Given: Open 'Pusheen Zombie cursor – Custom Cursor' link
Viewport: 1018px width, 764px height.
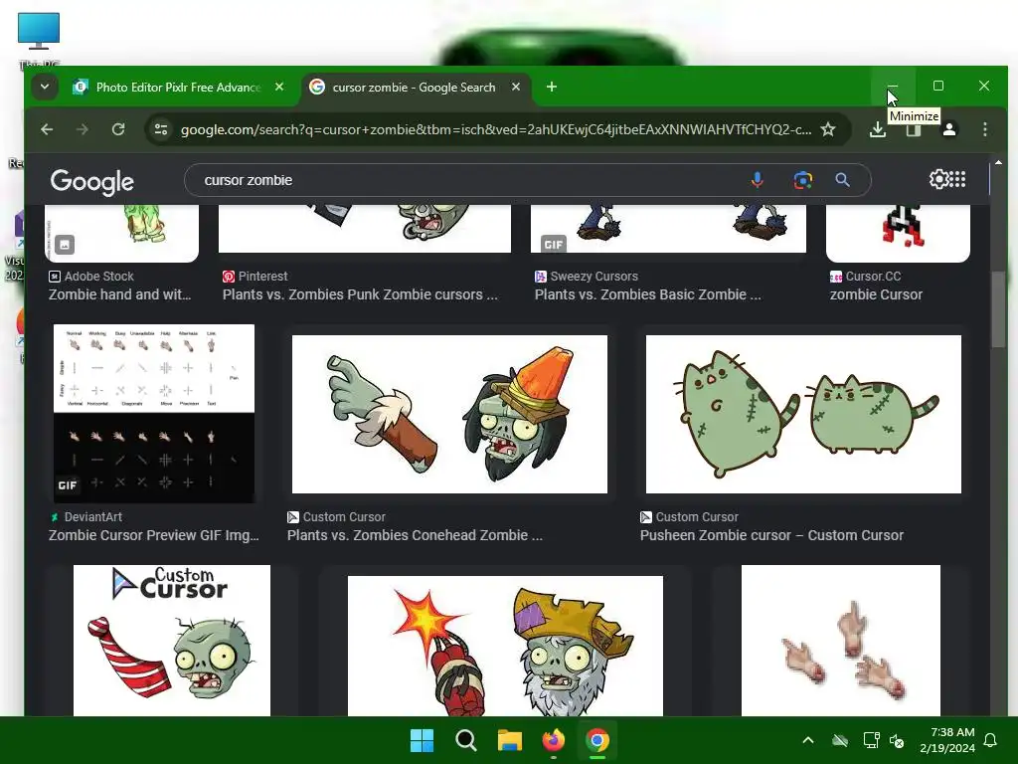Looking at the screenshot, I should pos(771,535).
